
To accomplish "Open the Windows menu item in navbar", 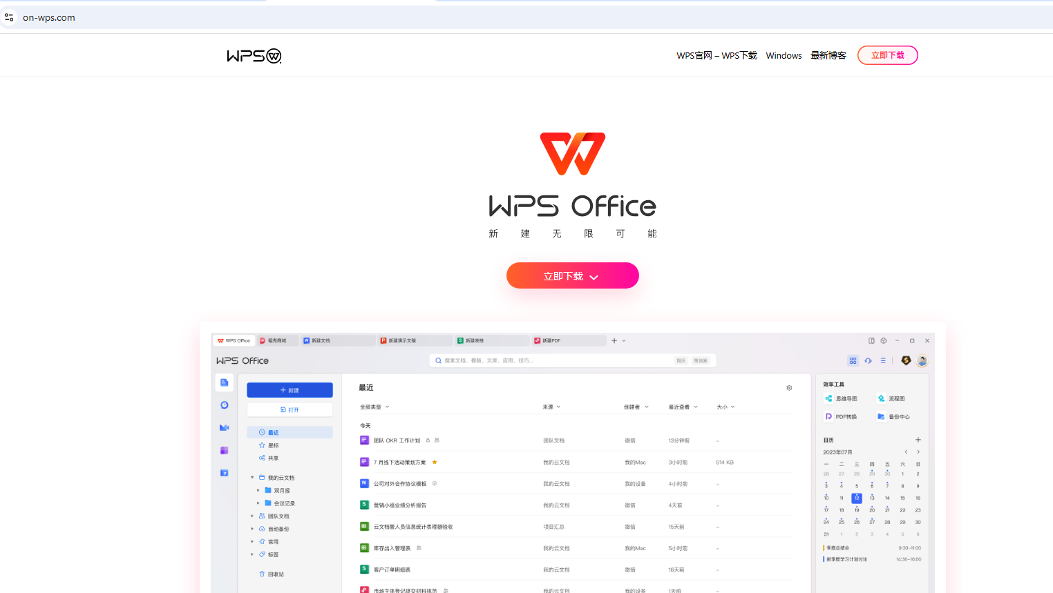I will click(784, 55).
